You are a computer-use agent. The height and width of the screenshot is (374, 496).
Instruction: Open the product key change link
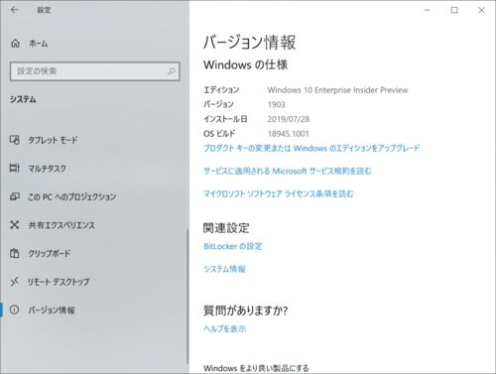pos(311,148)
